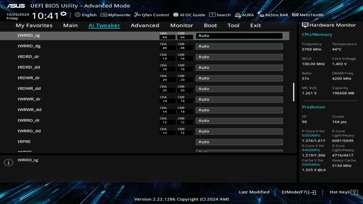The width and height of the screenshot is (363, 204).
Task: Launch the AI OC Guide
Action: (x=189, y=15)
